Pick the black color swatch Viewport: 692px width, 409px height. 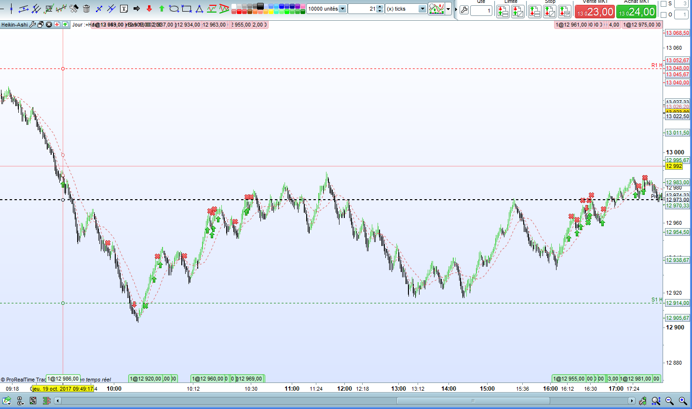(260, 7)
